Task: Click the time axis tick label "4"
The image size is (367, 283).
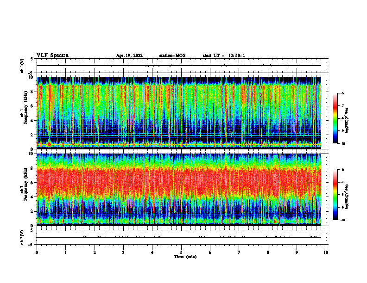Action: (x=152, y=252)
